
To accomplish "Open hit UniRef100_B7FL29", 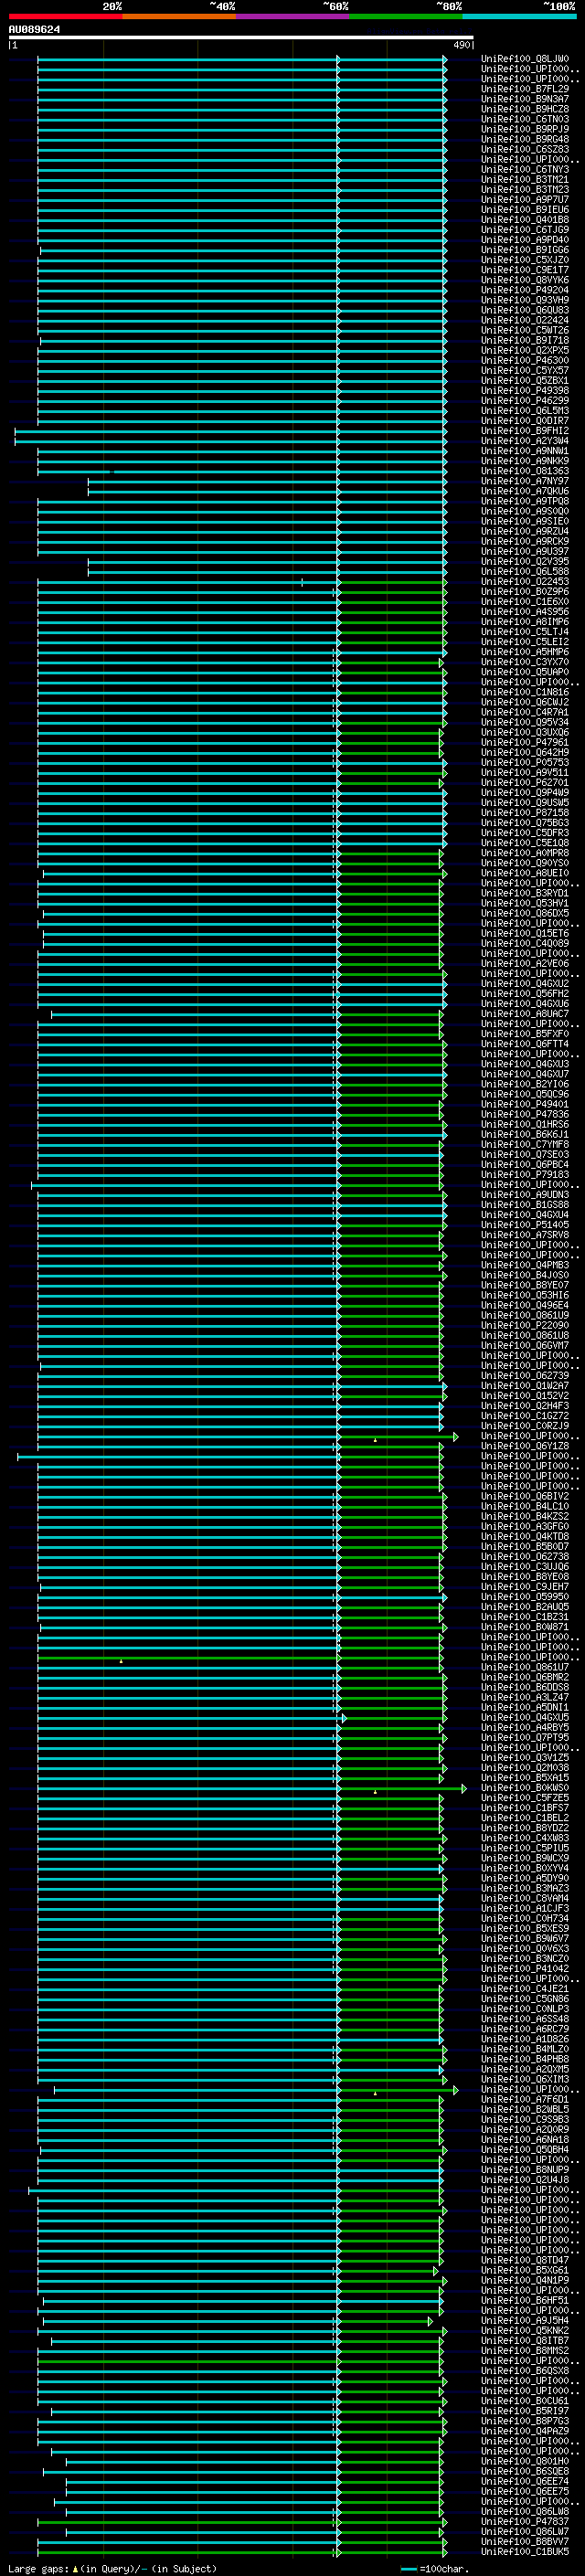I will pos(524,89).
